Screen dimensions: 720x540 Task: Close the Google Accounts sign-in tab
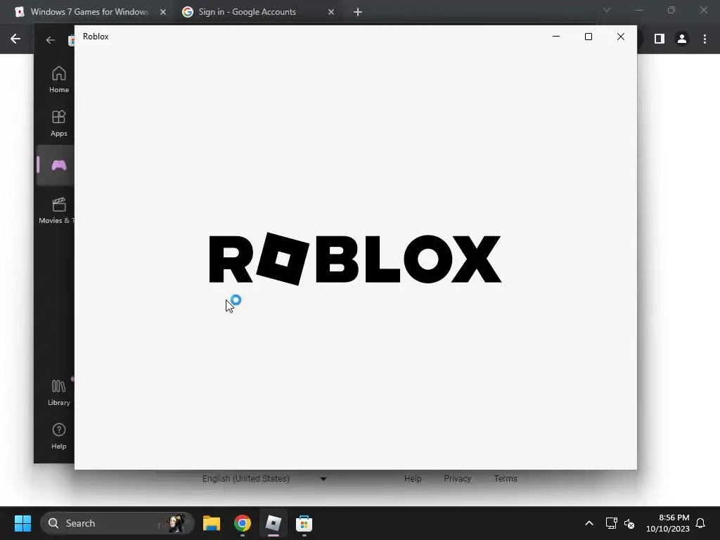331,12
